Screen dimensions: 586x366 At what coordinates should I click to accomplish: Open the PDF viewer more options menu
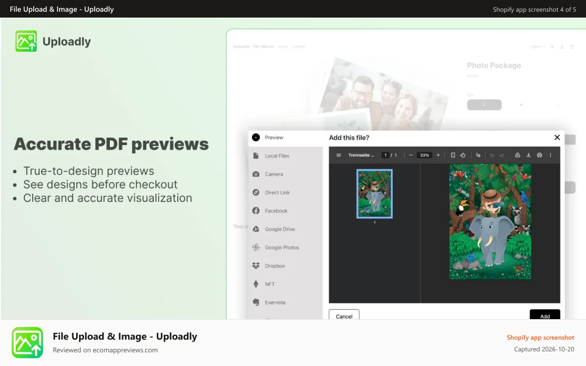point(550,155)
